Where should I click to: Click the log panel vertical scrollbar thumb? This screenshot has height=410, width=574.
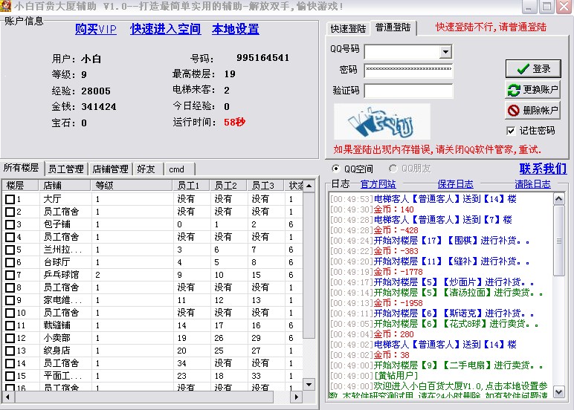(558, 241)
